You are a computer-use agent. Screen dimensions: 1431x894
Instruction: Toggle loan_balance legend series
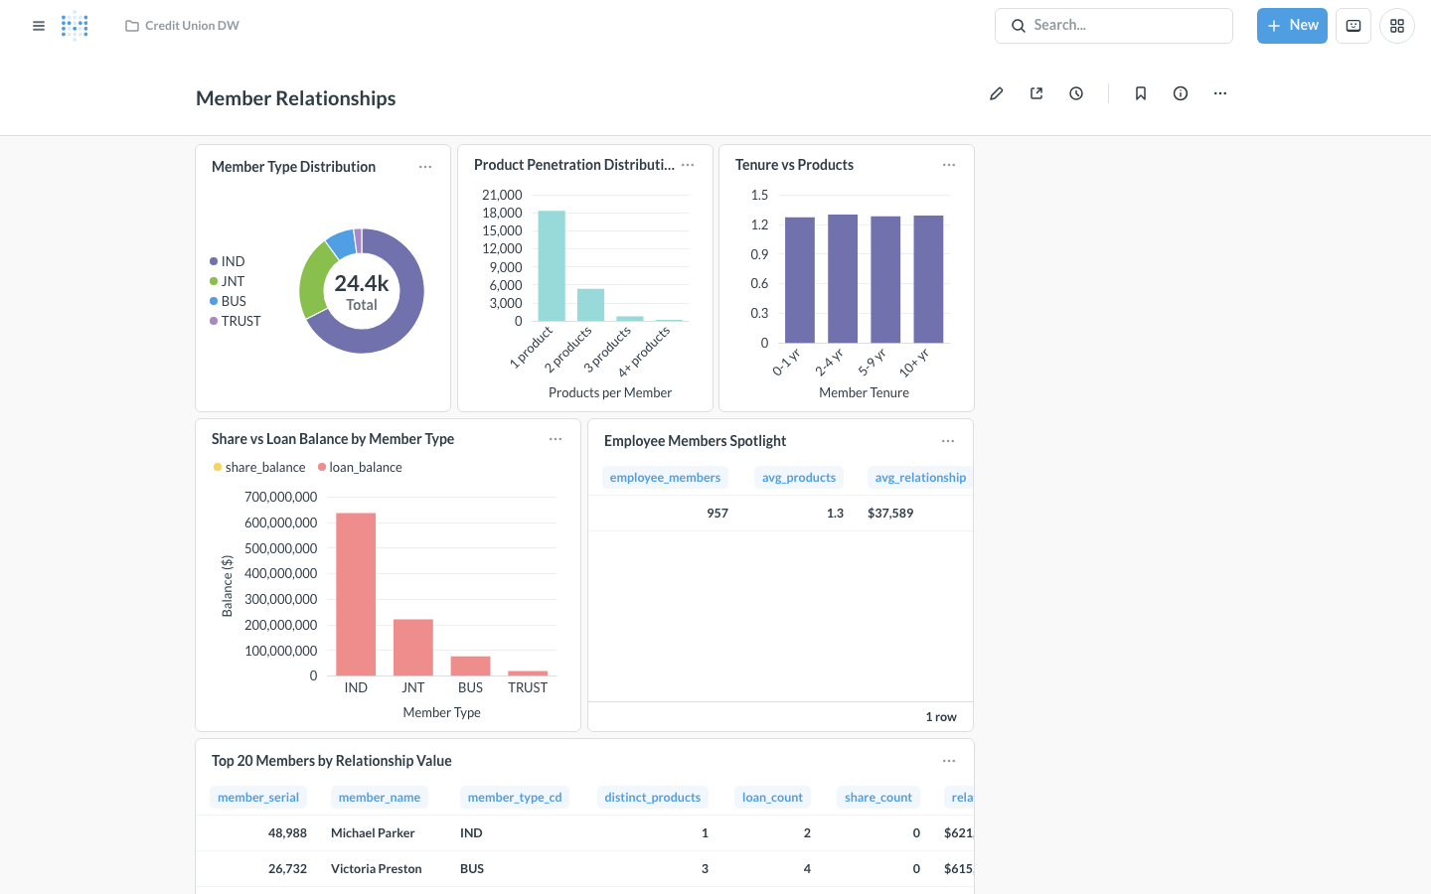tap(360, 467)
